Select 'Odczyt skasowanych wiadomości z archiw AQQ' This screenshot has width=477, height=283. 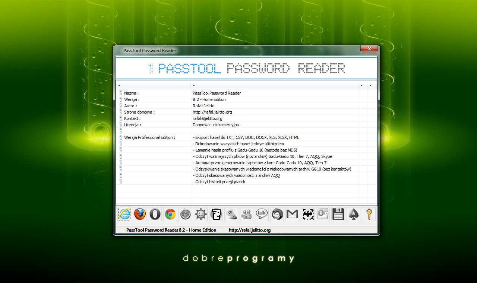coord(236,175)
